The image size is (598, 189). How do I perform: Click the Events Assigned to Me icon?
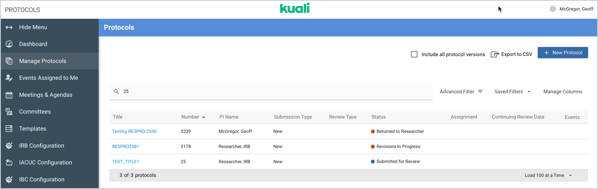coord(9,78)
